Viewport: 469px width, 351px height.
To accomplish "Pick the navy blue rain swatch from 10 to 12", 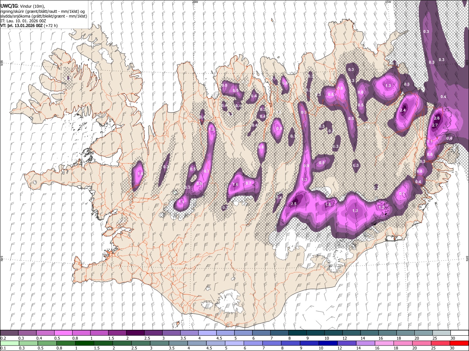I will (x=328, y=343).
